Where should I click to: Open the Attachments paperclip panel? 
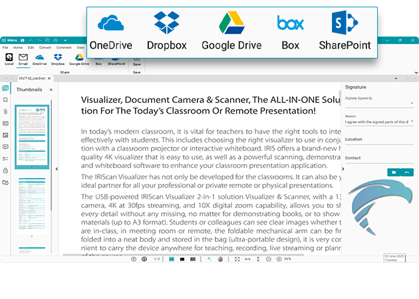pyautogui.click(x=5, y=112)
